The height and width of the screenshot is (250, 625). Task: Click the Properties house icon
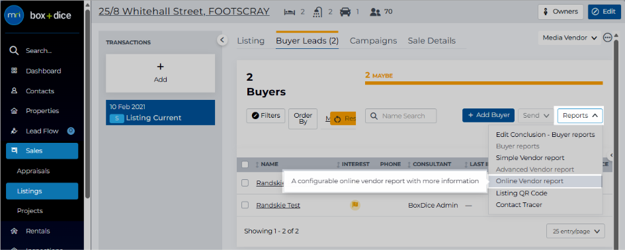14,110
